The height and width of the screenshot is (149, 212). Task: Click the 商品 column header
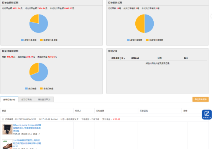[4, 111]
